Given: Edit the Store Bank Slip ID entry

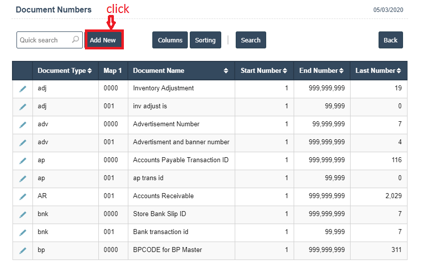Looking at the screenshot, I should click(x=22, y=215).
